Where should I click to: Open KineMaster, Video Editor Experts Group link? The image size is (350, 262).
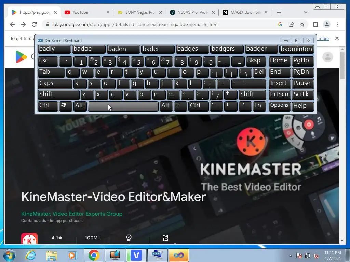[72, 214]
